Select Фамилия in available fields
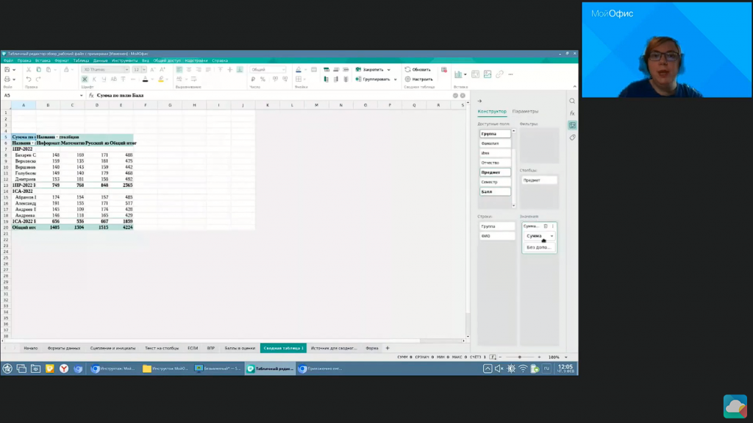The height and width of the screenshot is (423, 753). [x=495, y=143]
